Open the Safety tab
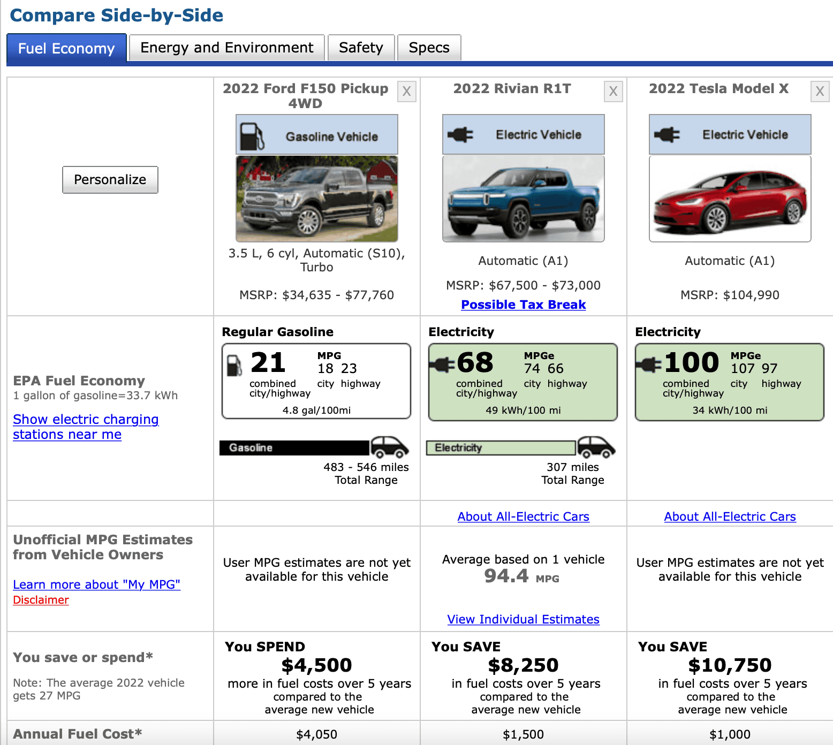The image size is (833, 745). 361,48
